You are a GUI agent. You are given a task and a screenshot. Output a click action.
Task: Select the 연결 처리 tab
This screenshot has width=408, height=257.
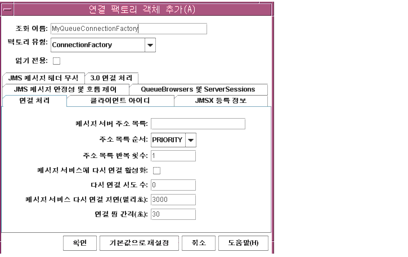tap(34, 101)
